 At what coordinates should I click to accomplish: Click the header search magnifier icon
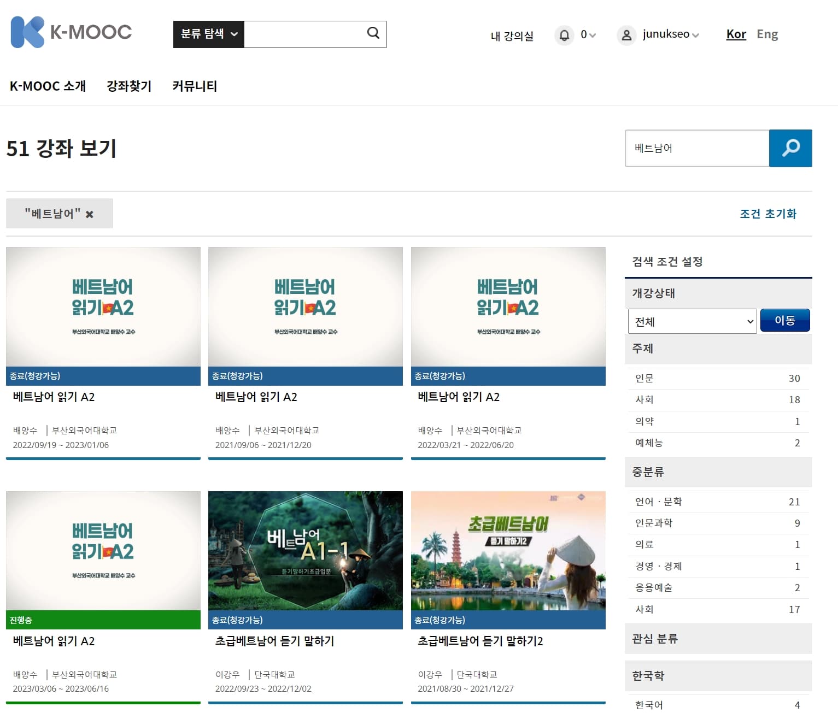pyautogui.click(x=373, y=33)
